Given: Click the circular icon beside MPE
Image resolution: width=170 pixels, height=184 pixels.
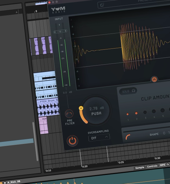Looking at the screenshot, I should (168, 164).
